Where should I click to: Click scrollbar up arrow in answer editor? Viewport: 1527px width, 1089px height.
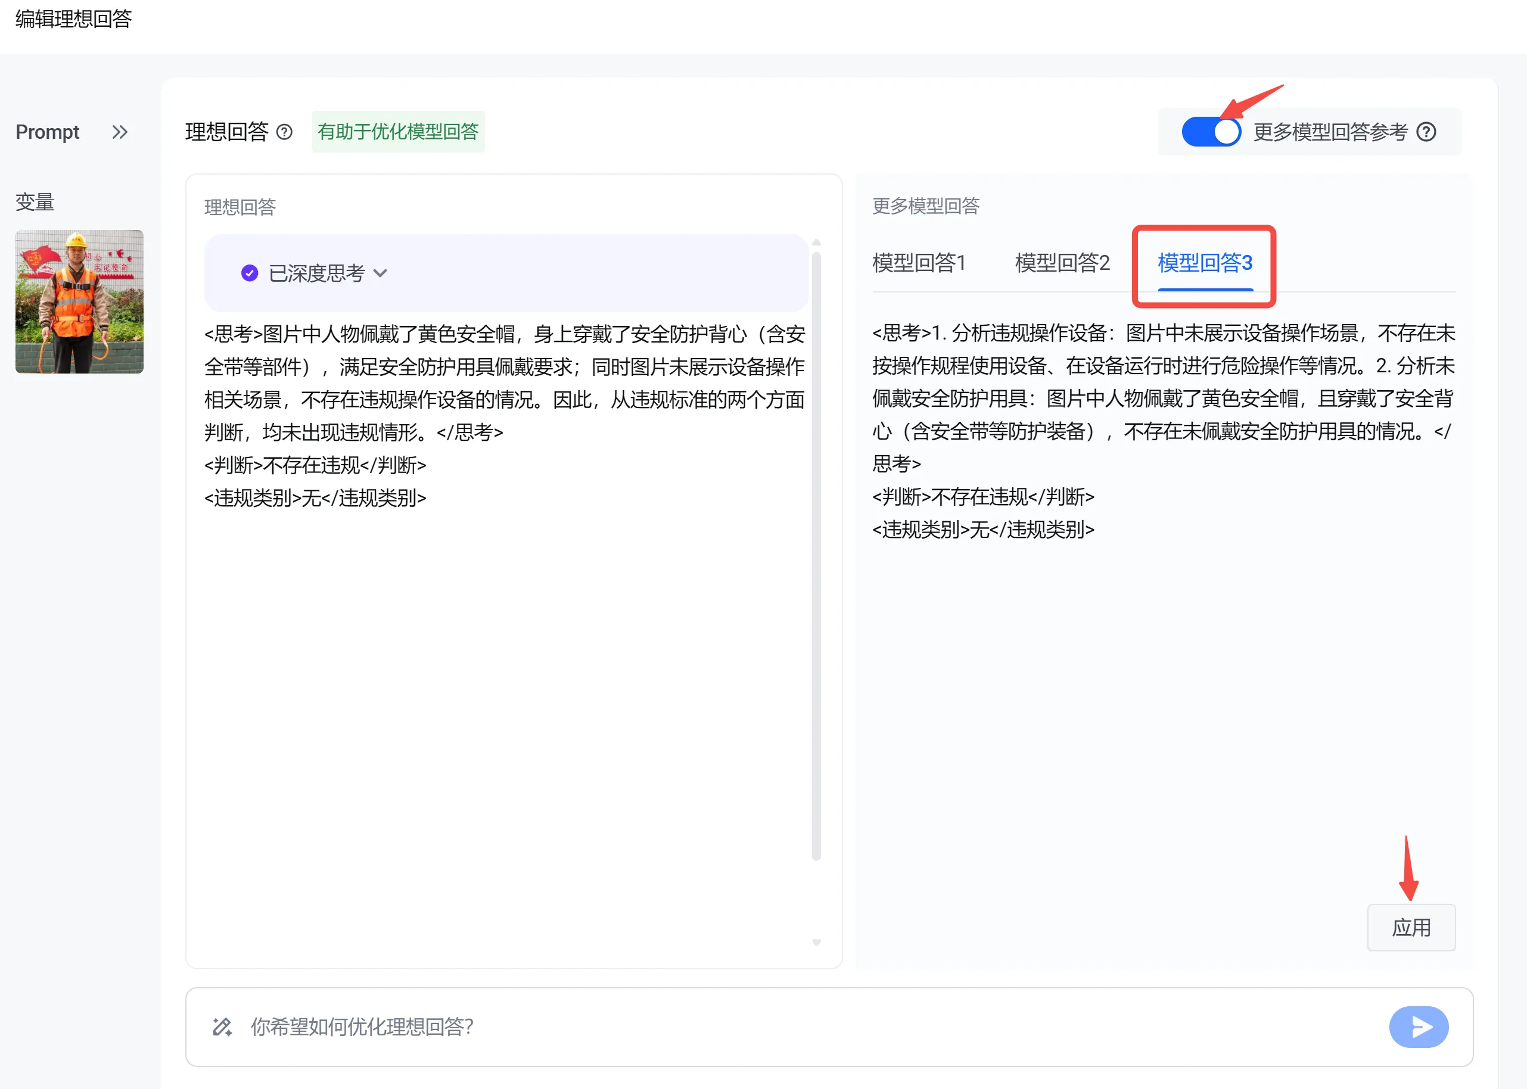point(816,242)
